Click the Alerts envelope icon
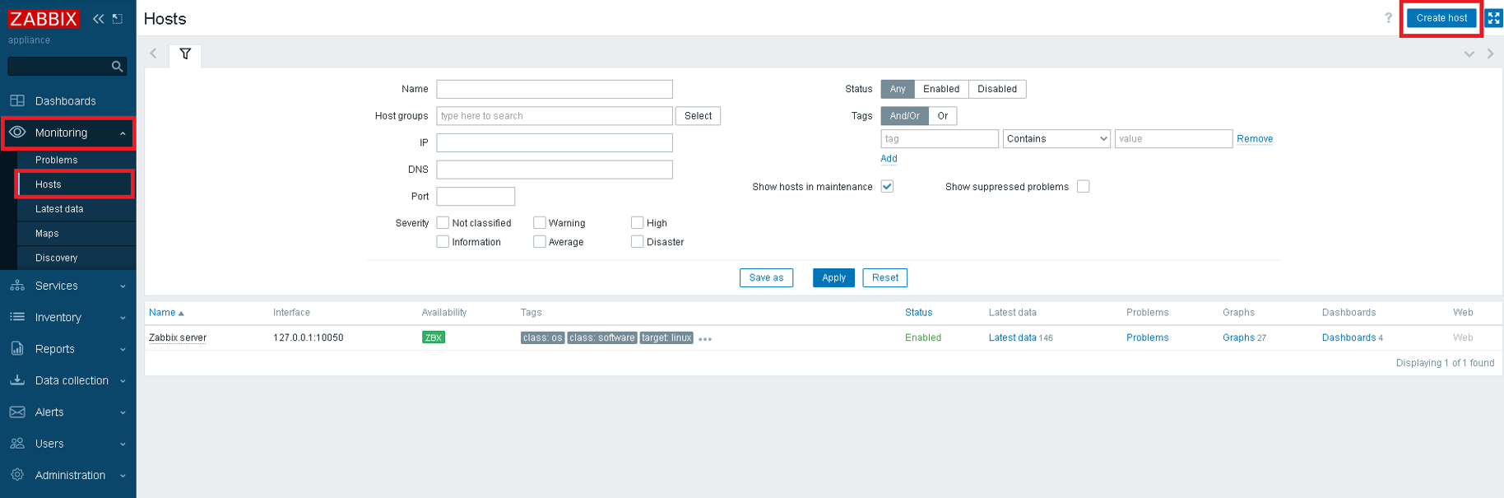The height and width of the screenshot is (498, 1504). pyautogui.click(x=17, y=412)
